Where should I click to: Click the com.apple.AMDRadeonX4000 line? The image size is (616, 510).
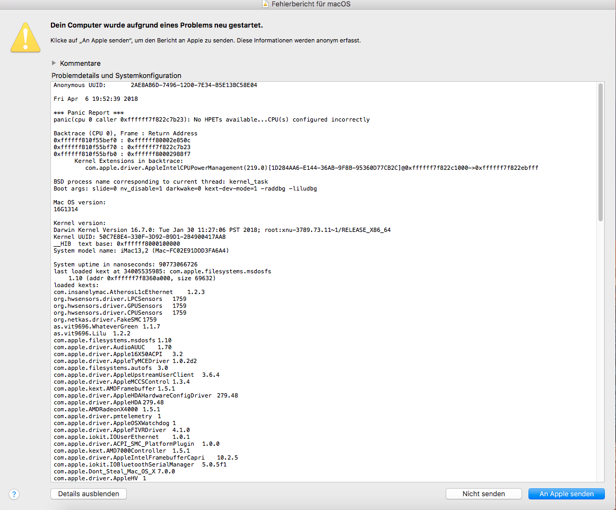click(107, 409)
